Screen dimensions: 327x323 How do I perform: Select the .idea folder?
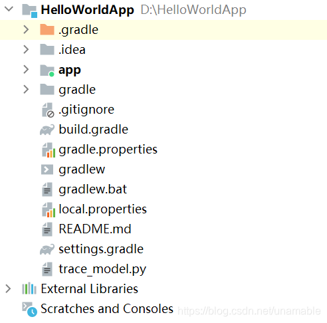pyautogui.click(x=72, y=49)
